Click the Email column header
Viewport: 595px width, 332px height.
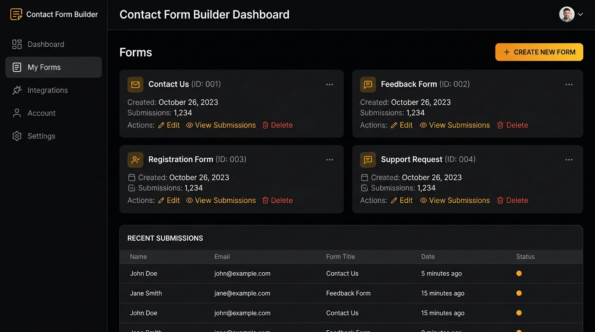pos(222,257)
